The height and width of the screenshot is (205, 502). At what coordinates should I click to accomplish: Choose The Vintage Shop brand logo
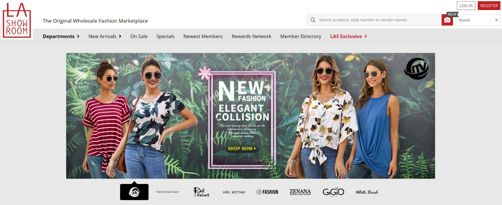(168, 192)
